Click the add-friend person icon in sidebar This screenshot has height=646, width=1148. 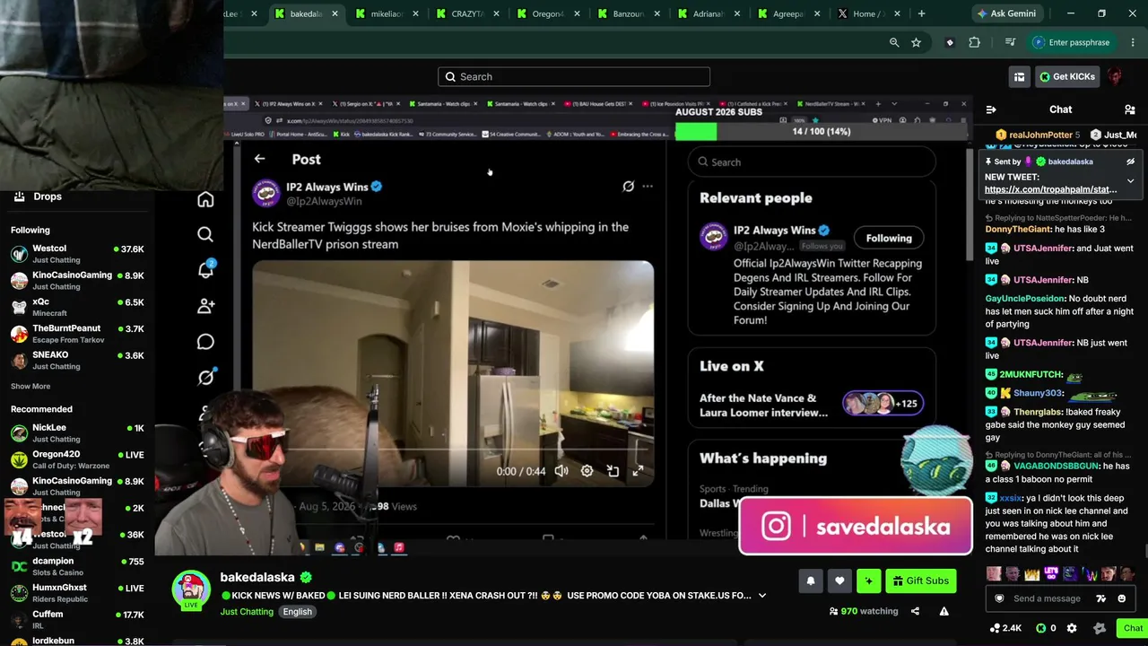(x=205, y=306)
